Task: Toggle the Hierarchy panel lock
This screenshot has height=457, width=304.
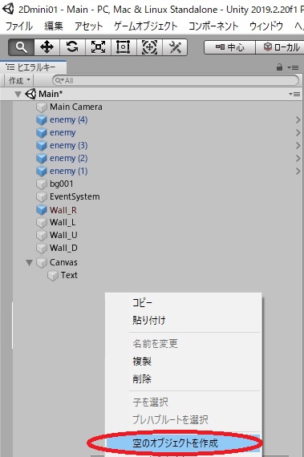Action: tap(279, 67)
